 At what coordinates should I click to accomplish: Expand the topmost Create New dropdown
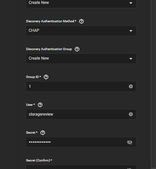[81, 4]
